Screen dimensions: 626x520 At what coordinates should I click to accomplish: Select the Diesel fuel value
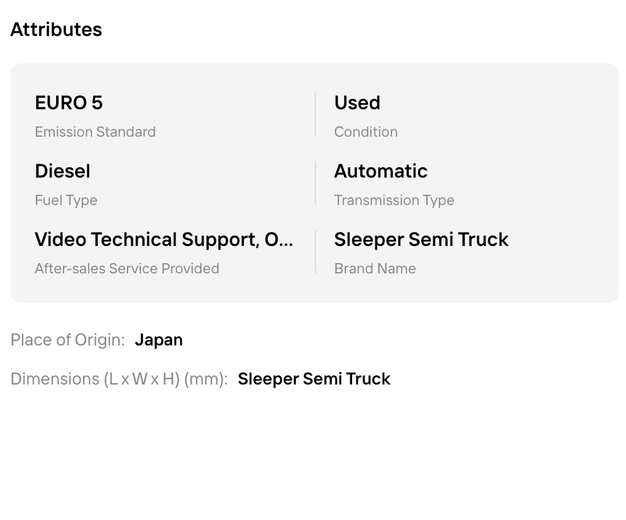(x=63, y=171)
